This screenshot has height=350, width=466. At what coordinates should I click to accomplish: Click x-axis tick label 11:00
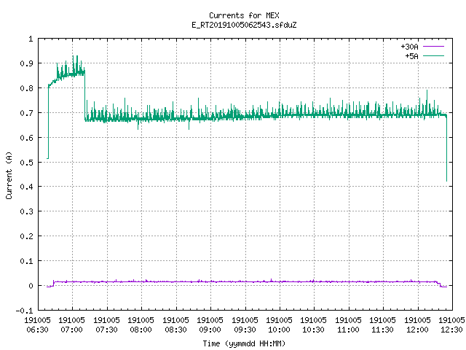click(x=348, y=330)
